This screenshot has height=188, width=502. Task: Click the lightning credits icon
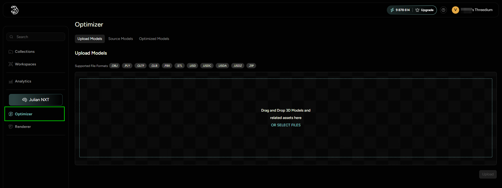(392, 10)
